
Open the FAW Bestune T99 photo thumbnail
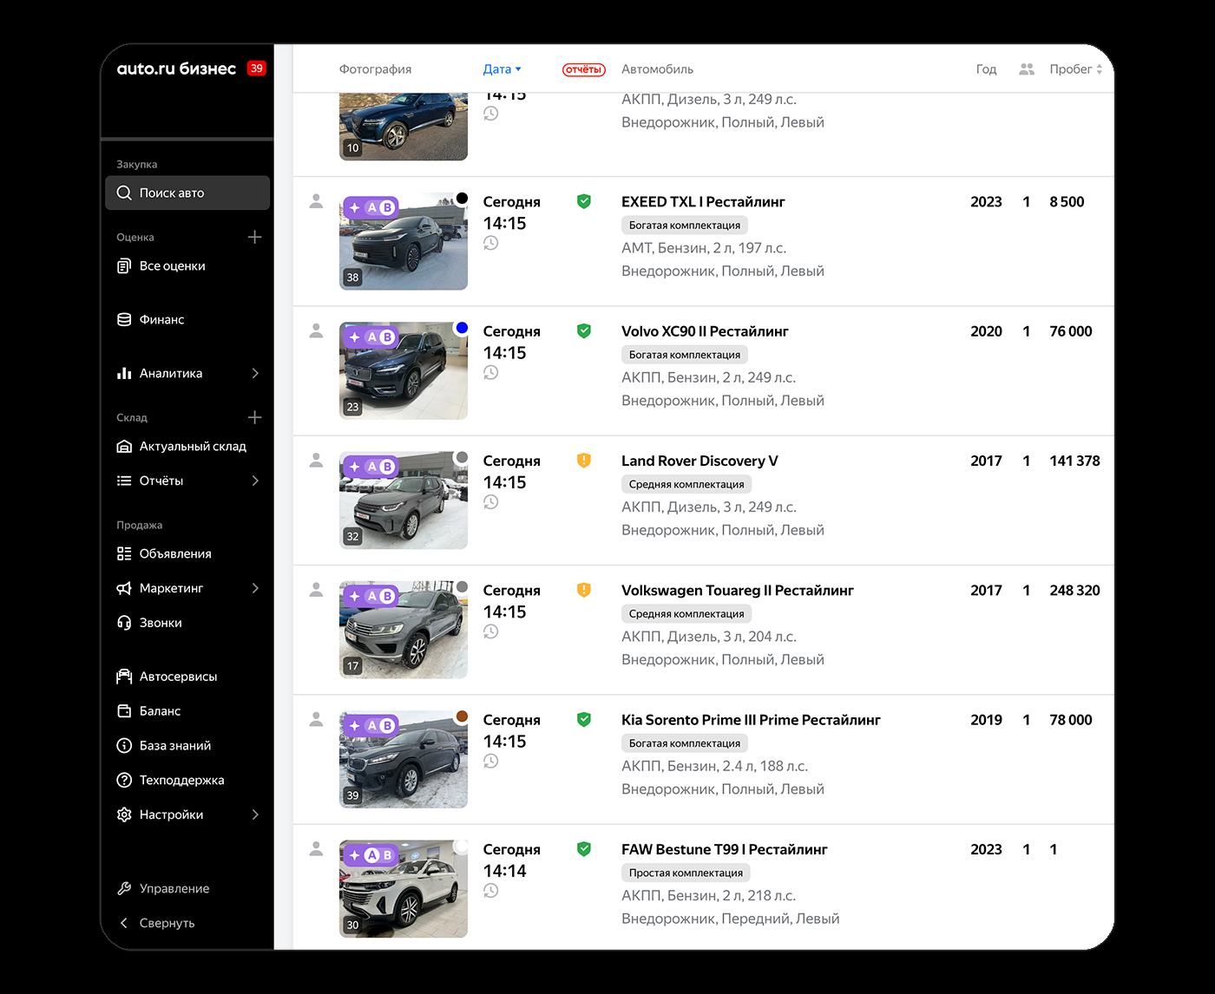click(404, 889)
